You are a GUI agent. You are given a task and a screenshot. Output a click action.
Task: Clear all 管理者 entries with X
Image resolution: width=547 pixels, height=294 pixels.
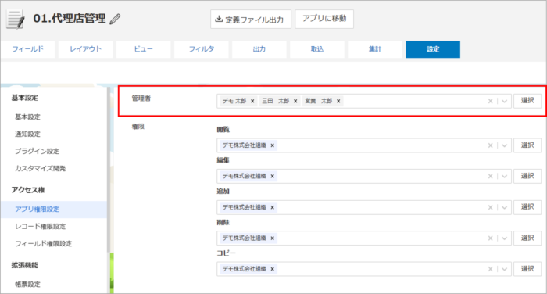click(490, 102)
